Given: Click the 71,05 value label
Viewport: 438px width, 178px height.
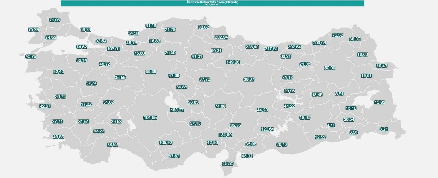Looking at the screenshot, I should pyautogui.click(x=54, y=20).
